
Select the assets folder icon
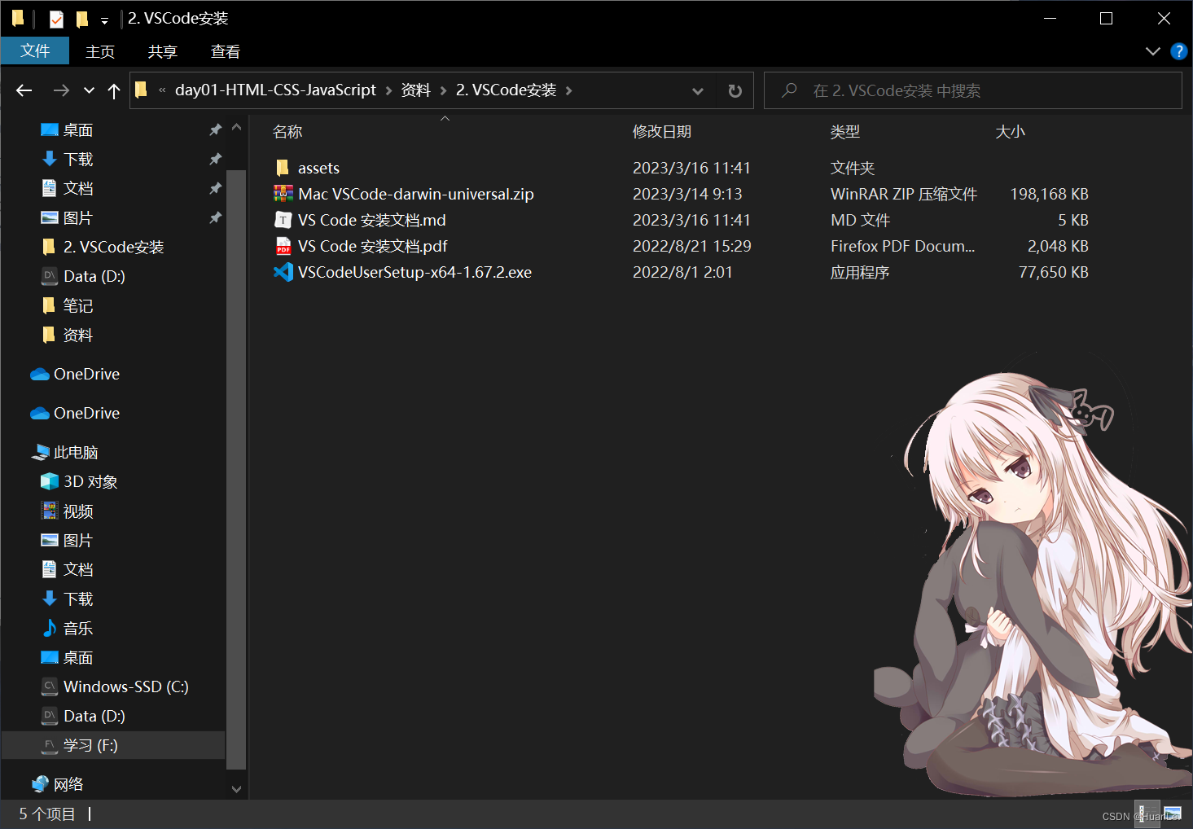[x=283, y=168]
